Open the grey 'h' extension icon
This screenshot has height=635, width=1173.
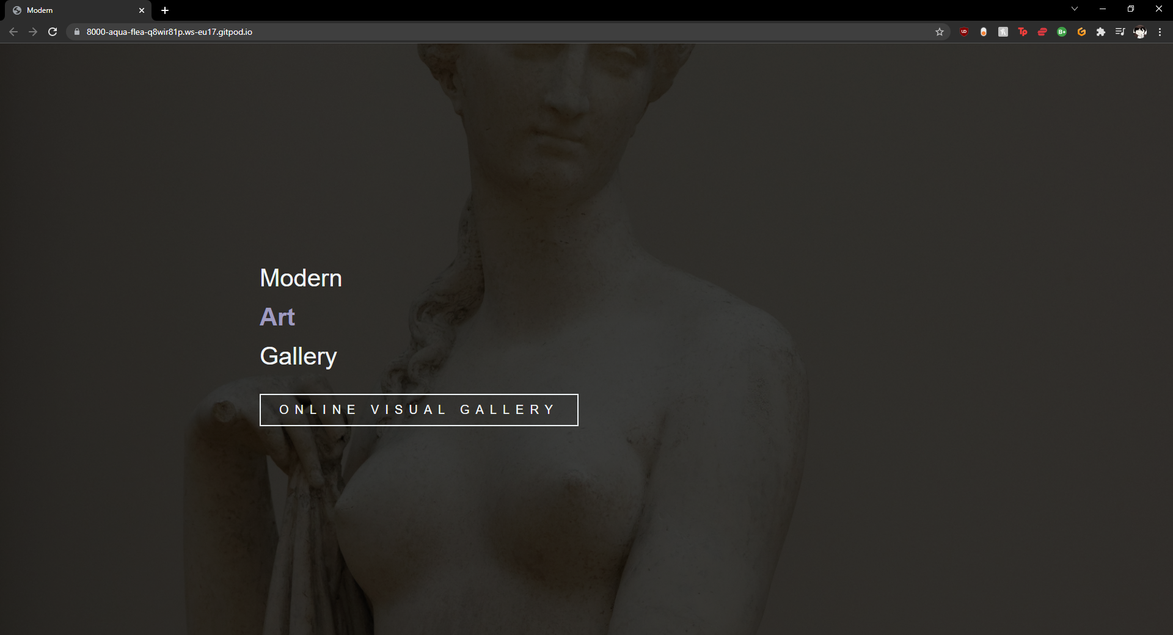[1003, 32]
